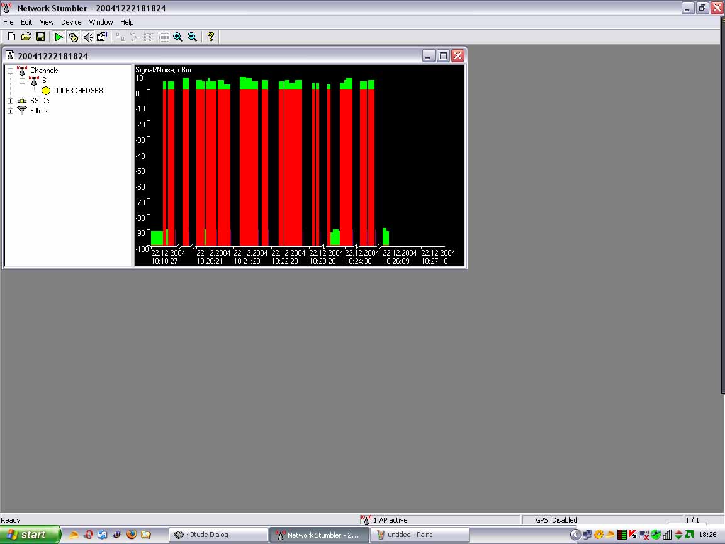Save the capture with the floppy icon
Screen dimensions: 725x544
coord(40,37)
